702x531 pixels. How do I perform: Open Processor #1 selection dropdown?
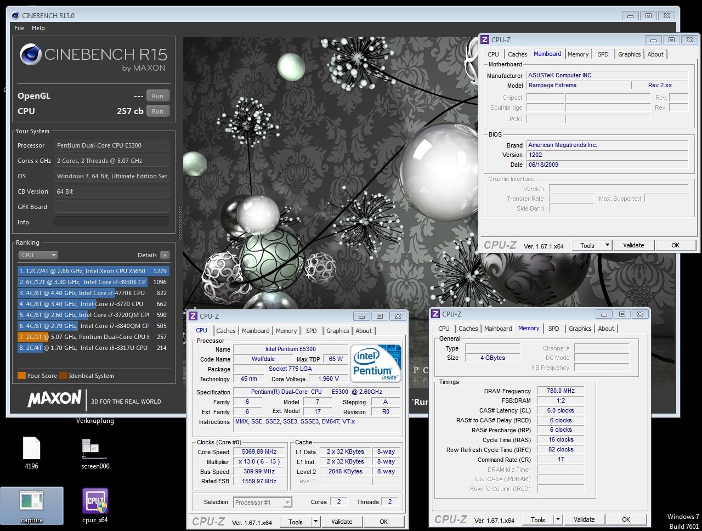point(263,502)
